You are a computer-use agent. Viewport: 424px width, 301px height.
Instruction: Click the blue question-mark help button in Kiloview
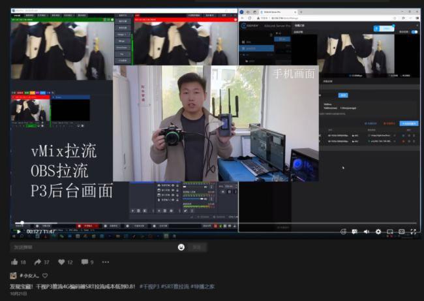click(376, 29)
